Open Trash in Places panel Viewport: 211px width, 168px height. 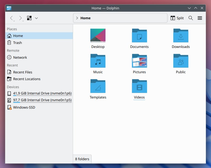(x=17, y=43)
